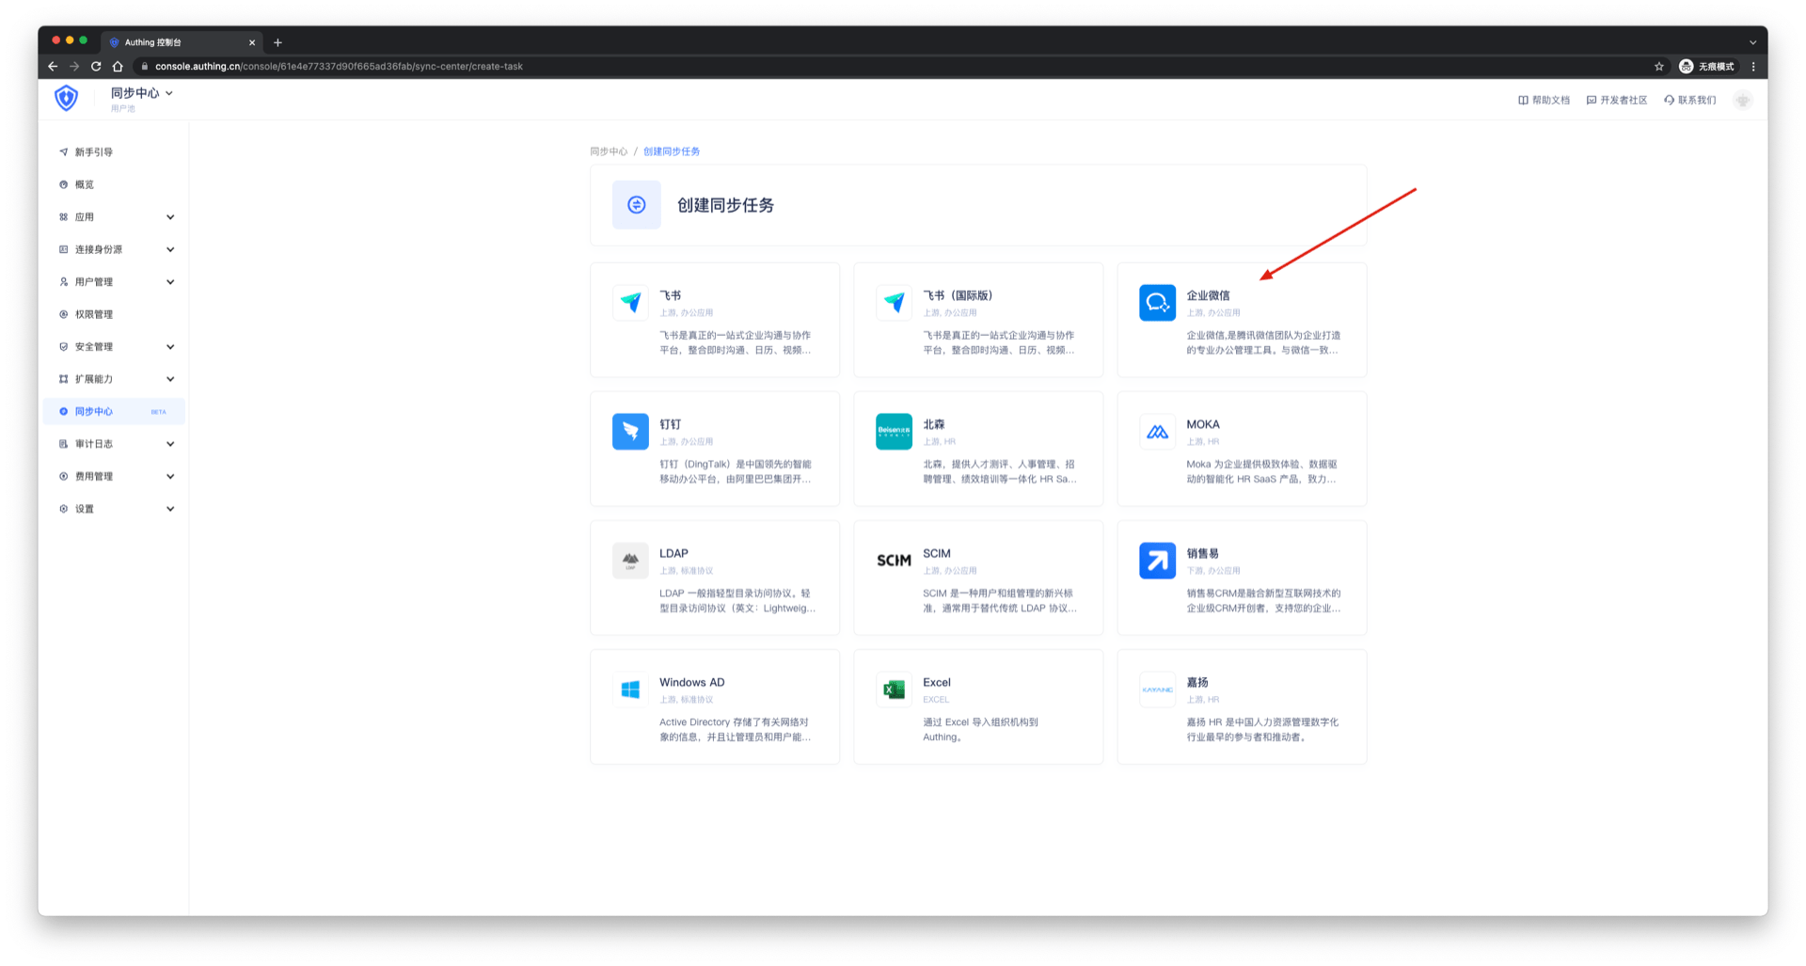
Task: Go to 权限管理 in sidebar
Action: tap(94, 314)
